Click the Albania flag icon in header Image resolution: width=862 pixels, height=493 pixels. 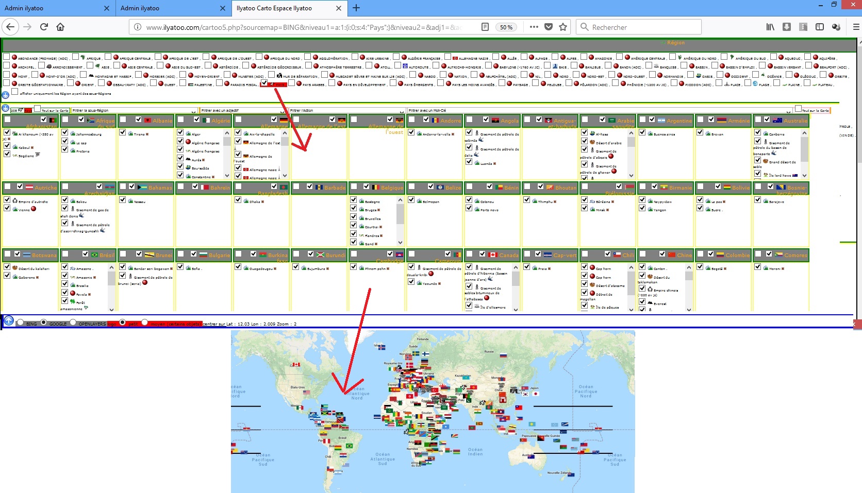pos(147,120)
